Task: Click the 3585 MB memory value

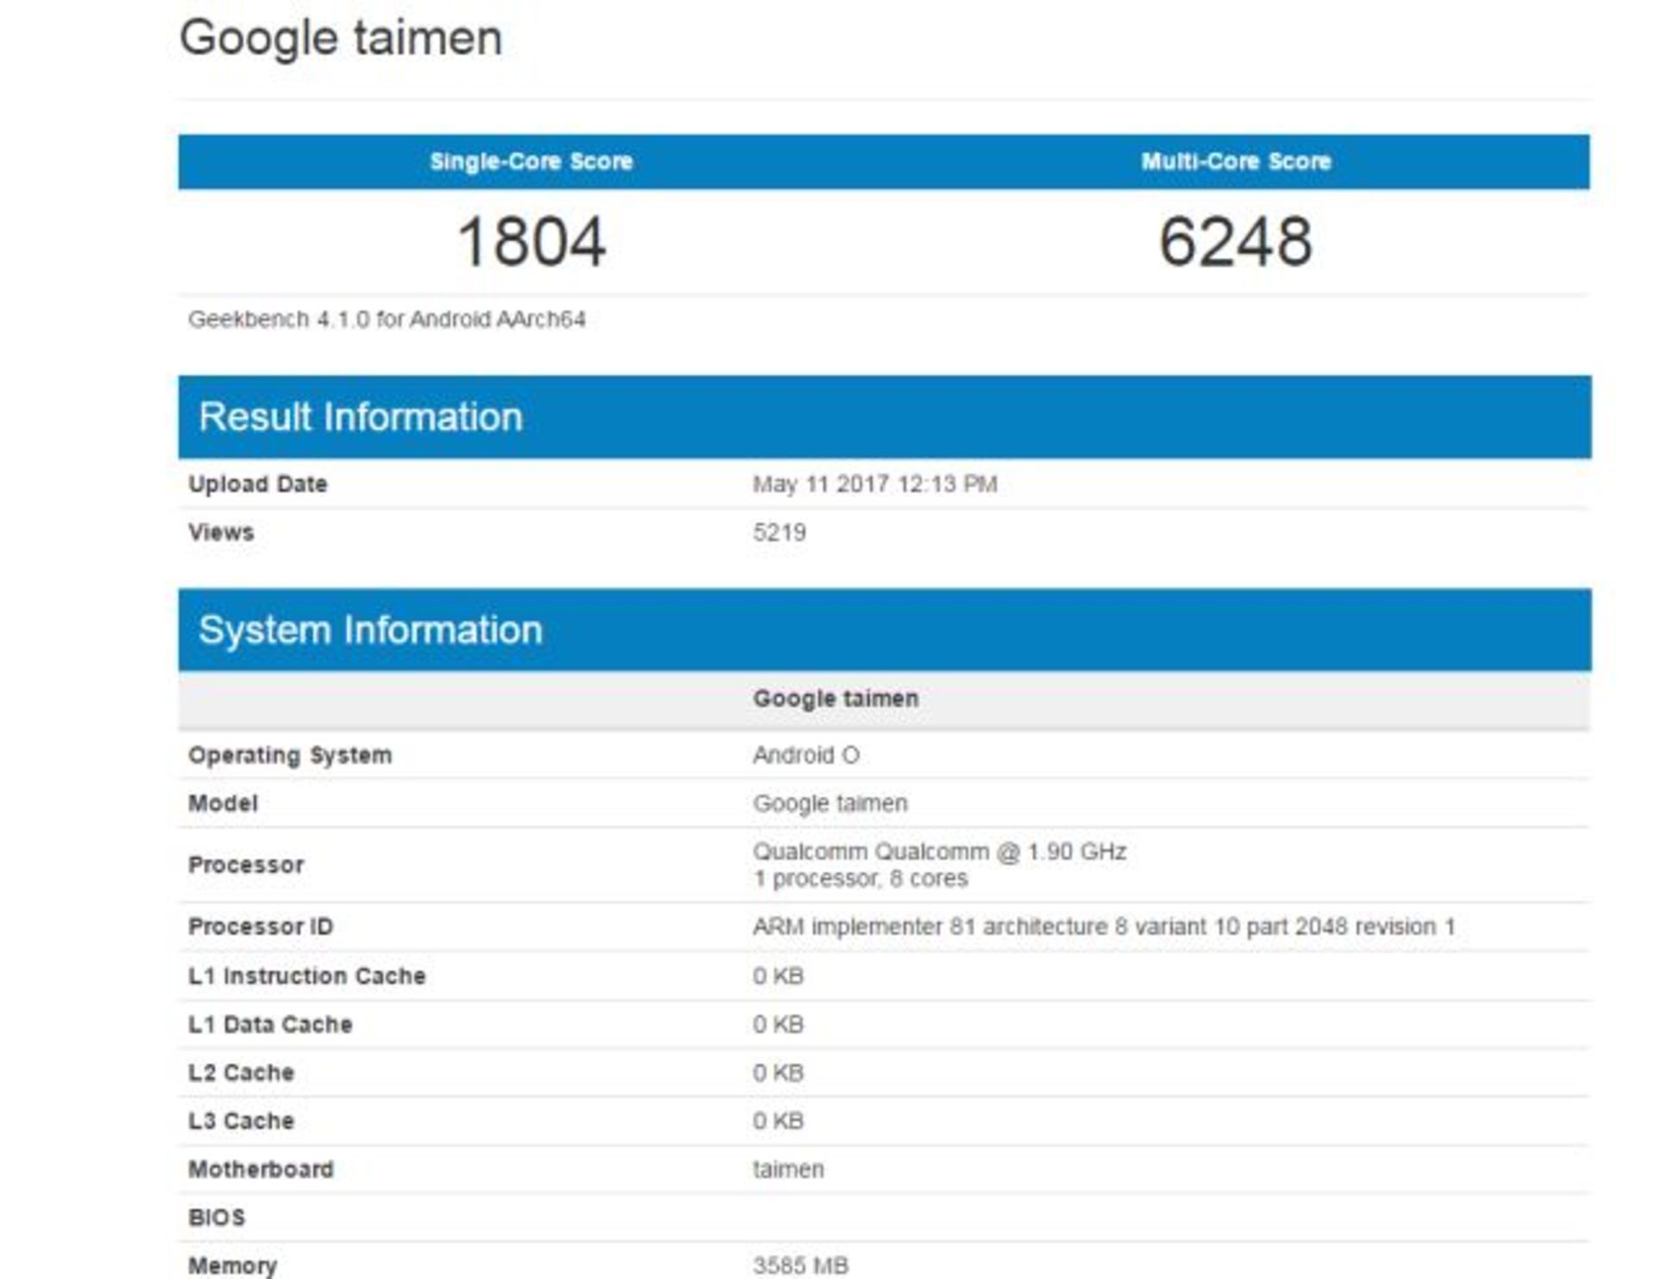Action: tap(800, 1265)
